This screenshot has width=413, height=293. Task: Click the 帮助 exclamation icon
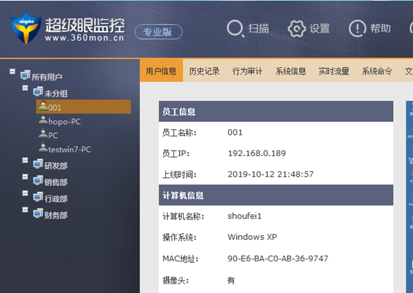click(x=357, y=28)
